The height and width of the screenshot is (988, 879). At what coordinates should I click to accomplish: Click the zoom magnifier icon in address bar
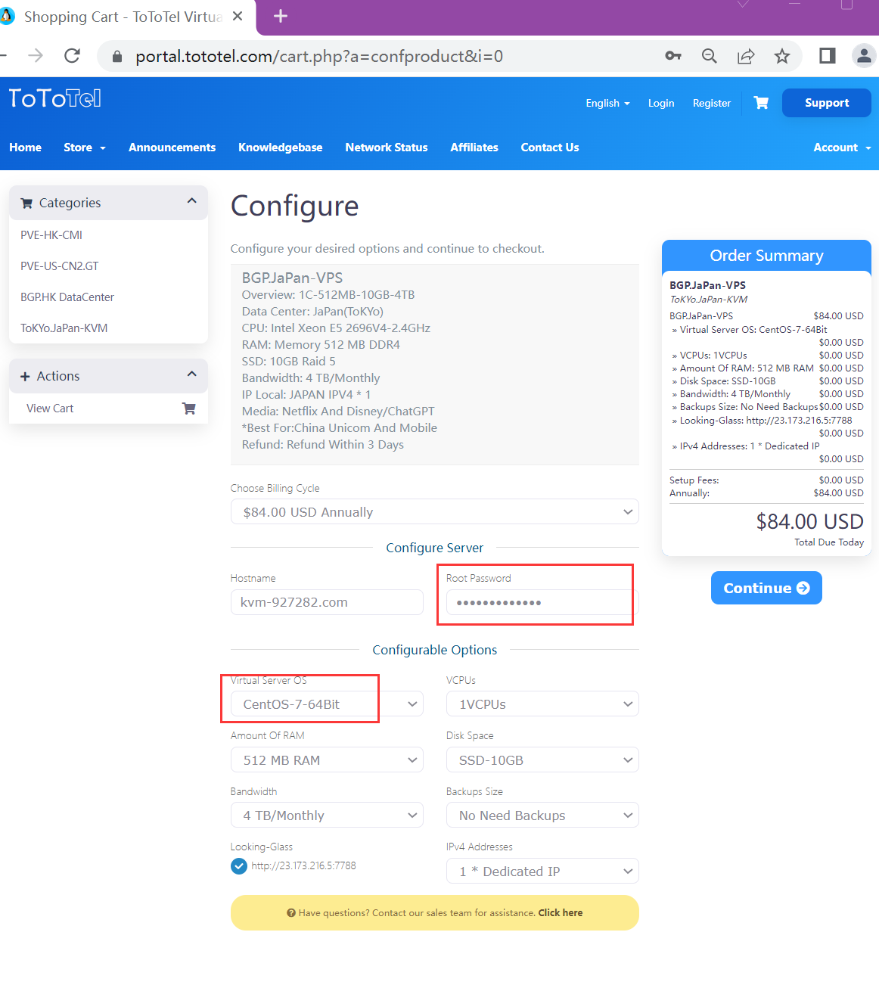click(709, 56)
